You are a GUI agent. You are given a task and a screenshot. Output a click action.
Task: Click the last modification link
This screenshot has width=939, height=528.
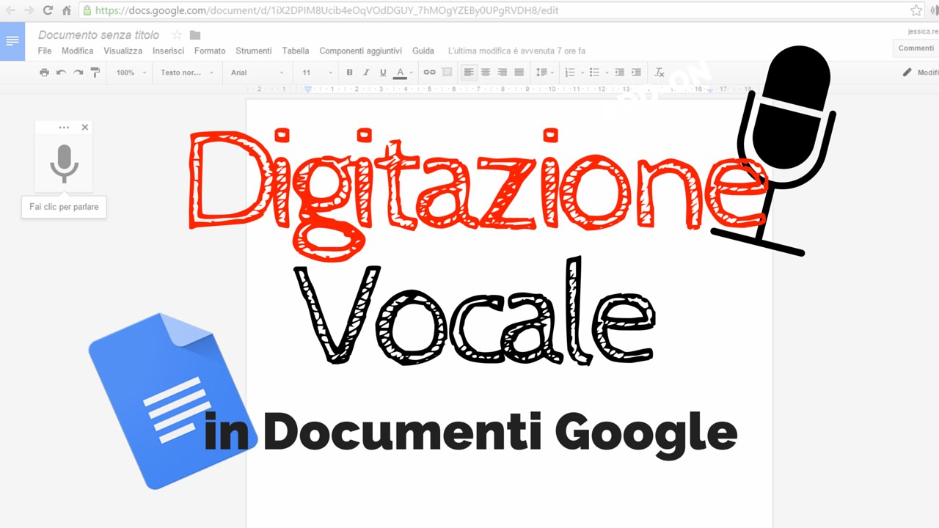pyautogui.click(x=516, y=51)
